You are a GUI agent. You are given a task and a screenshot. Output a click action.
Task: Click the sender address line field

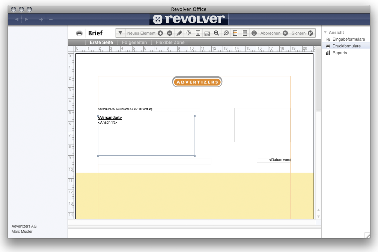pyautogui.click(x=149, y=109)
